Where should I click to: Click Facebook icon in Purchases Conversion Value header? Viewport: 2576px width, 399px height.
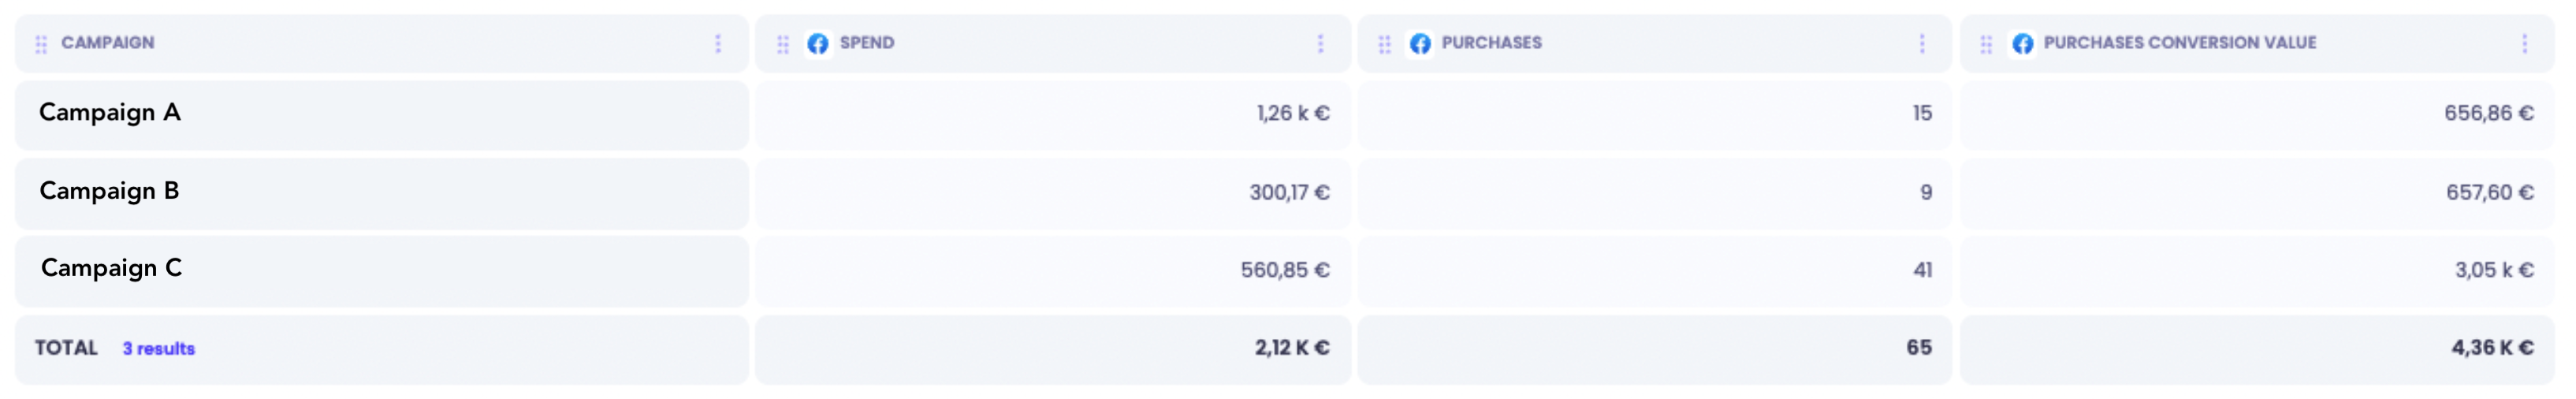2023,44
